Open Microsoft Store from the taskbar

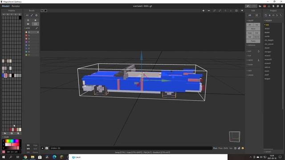tap(40, 157)
